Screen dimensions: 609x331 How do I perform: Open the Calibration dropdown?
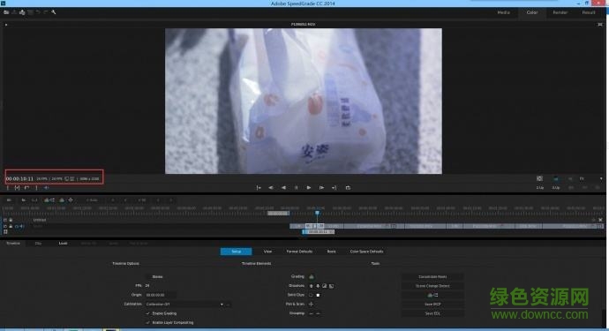coord(185,305)
